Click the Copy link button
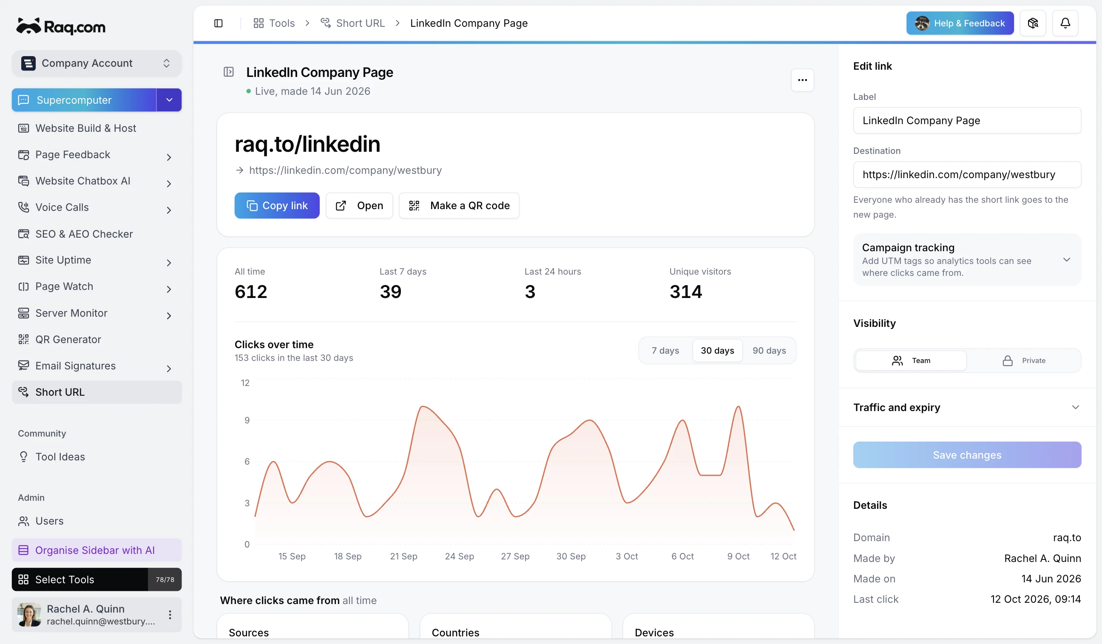Screen dimensions: 1102x644 point(277,205)
